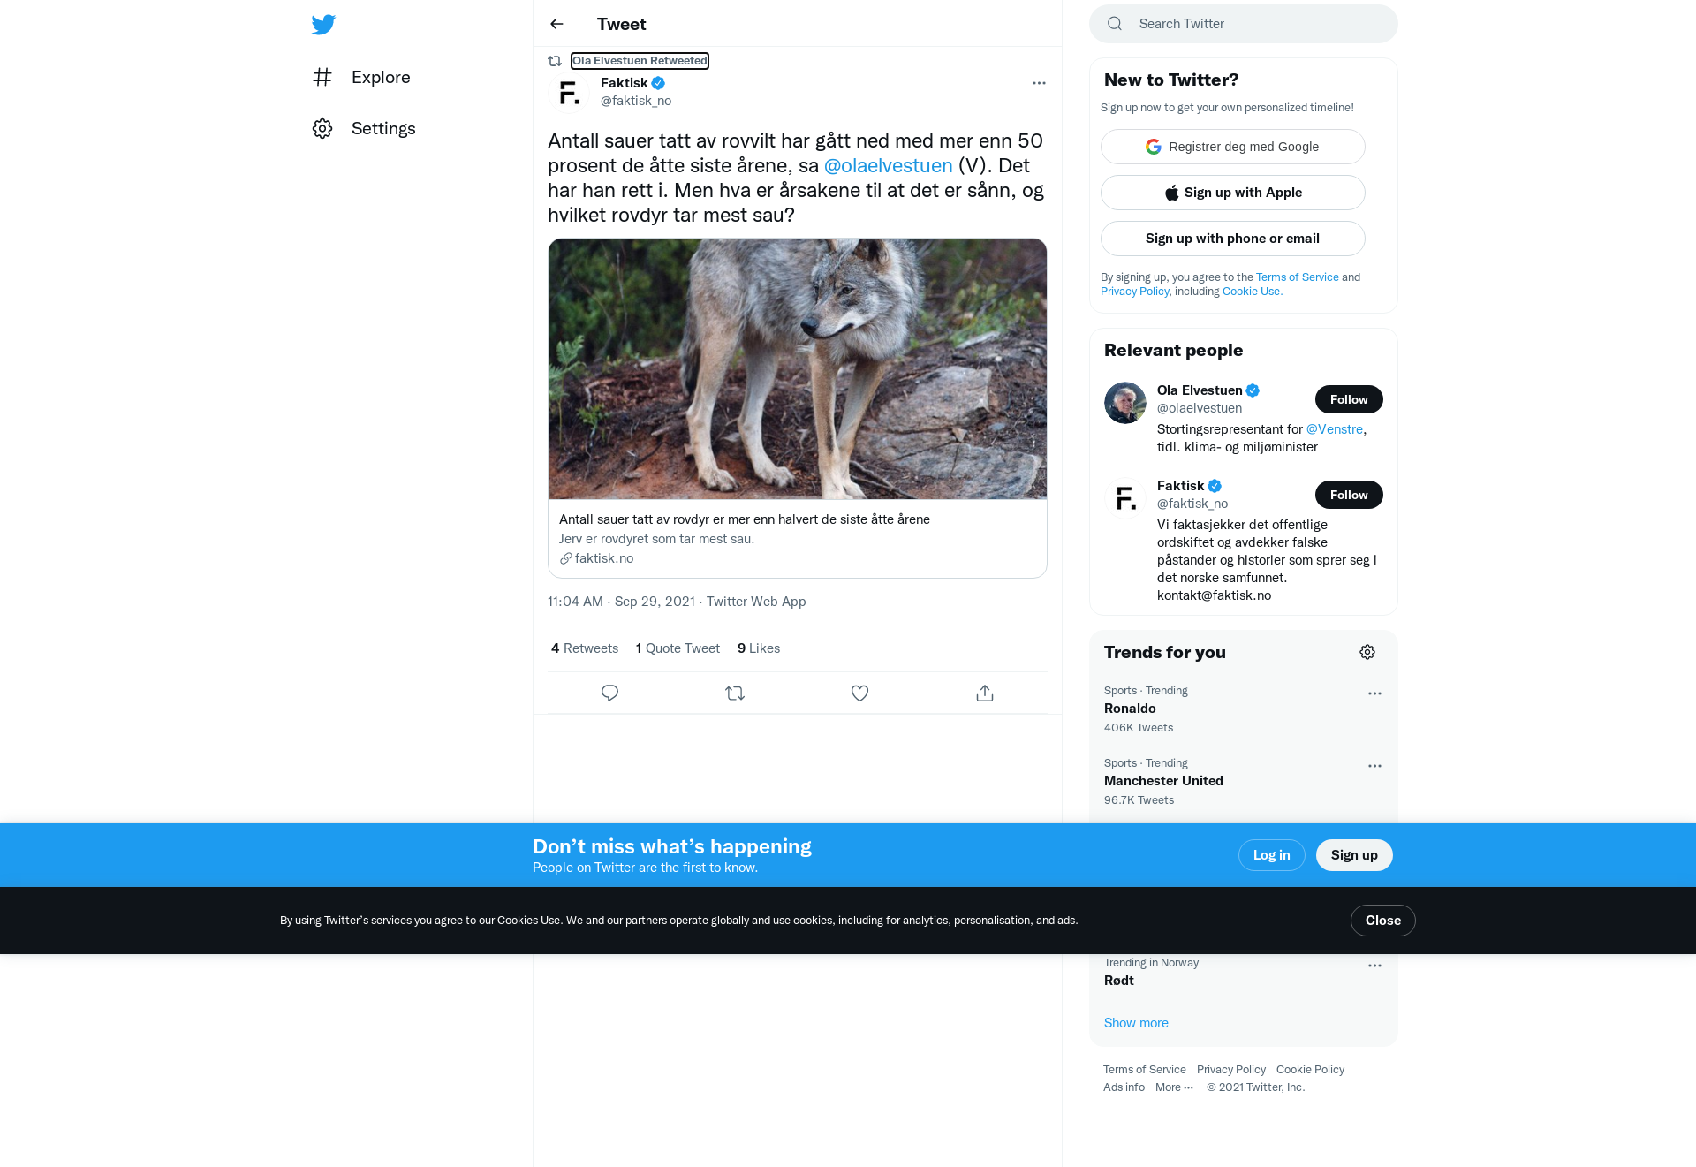
Task: Click the reply speech bubble icon
Action: click(x=609, y=693)
